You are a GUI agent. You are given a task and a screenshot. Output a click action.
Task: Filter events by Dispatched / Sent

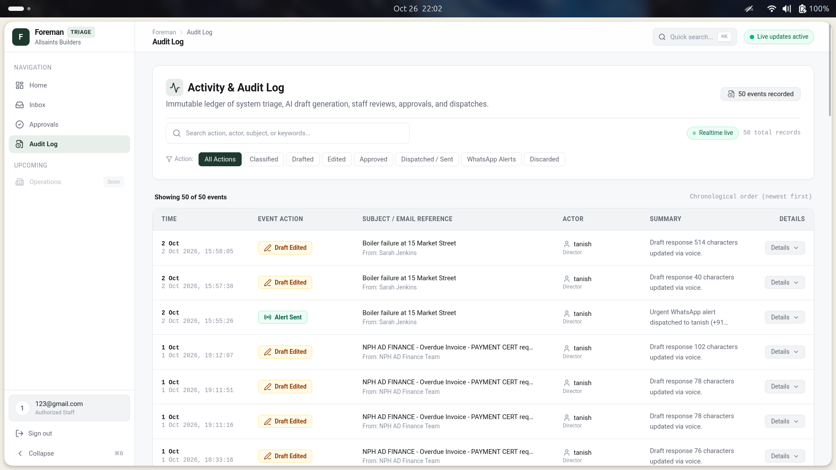point(427,159)
